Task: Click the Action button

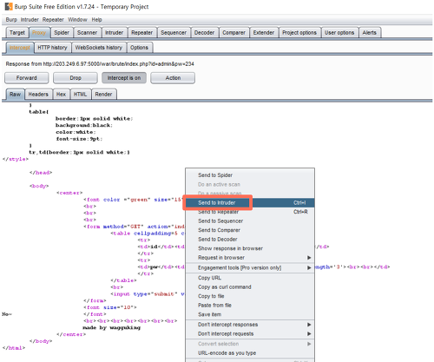Action: [173, 78]
